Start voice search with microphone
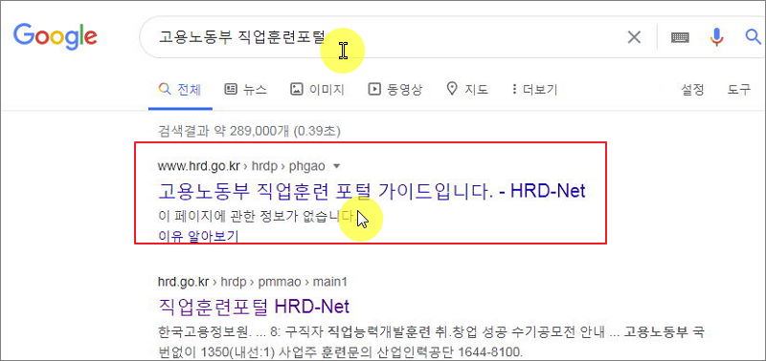Image resolution: width=766 pixels, height=361 pixels. tap(716, 37)
